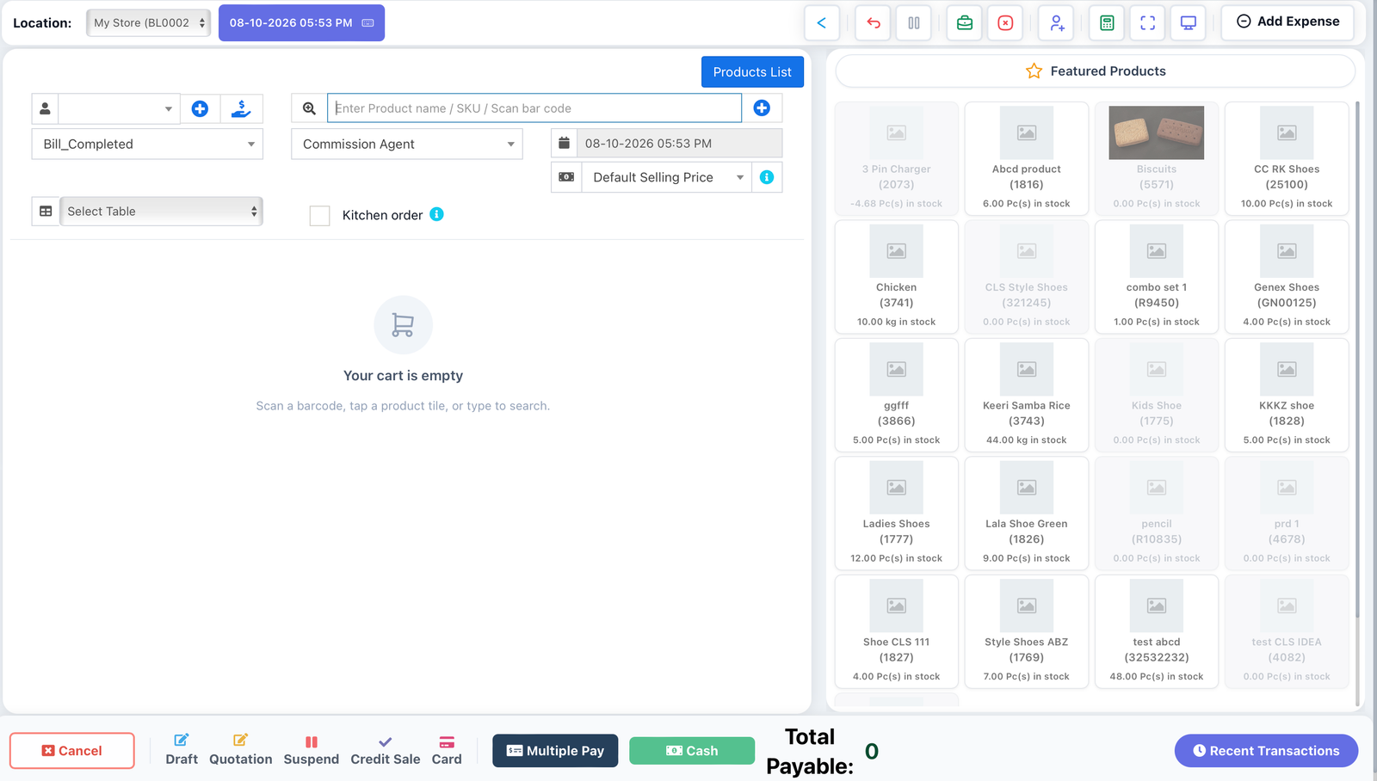Click the hand-with-coin icon beside customer field
1377x781 pixels.
[x=242, y=108]
